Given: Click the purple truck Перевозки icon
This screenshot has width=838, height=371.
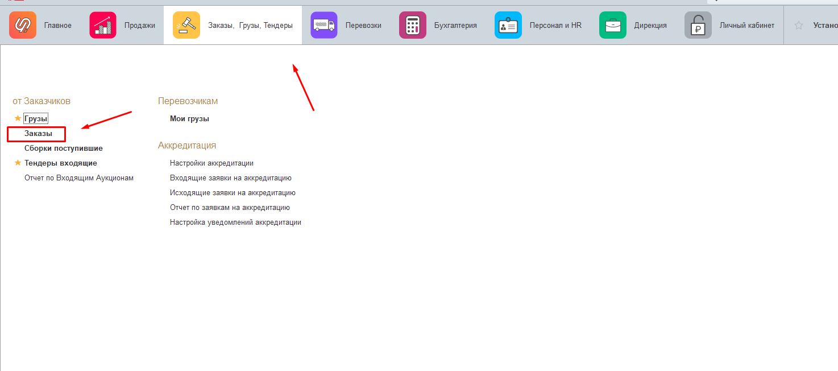Looking at the screenshot, I should click(324, 25).
